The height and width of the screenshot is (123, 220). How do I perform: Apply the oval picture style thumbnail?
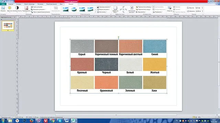(x=74, y=10)
